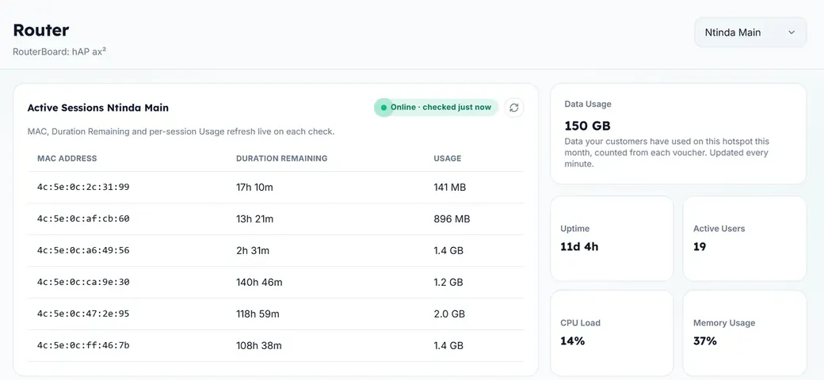Click the 108h 38m duration value
The image size is (824, 380).
pos(258,345)
